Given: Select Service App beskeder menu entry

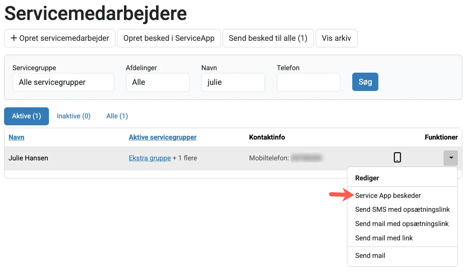Looking at the screenshot, I should [388, 195].
